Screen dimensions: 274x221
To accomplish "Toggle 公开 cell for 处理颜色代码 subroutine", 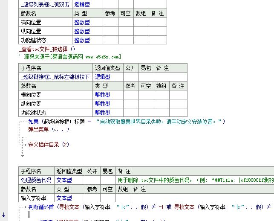I will pos(92,180).
